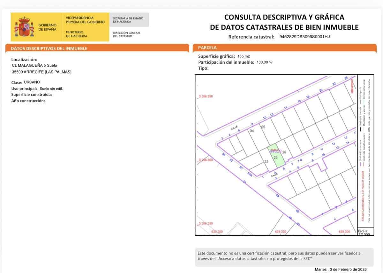Expand the PARCELA section header
The height and width of the screenshot is (273, 383).
(208, 47)
